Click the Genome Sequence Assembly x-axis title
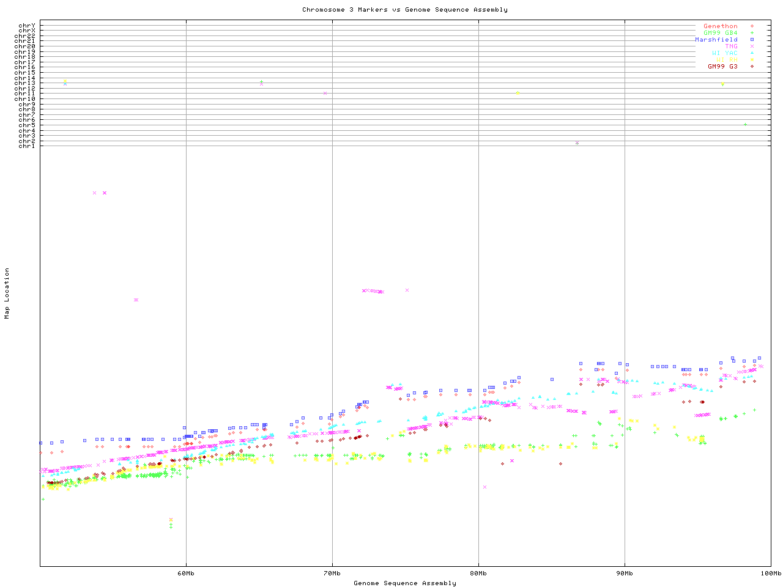 click(x=404, y=583)
